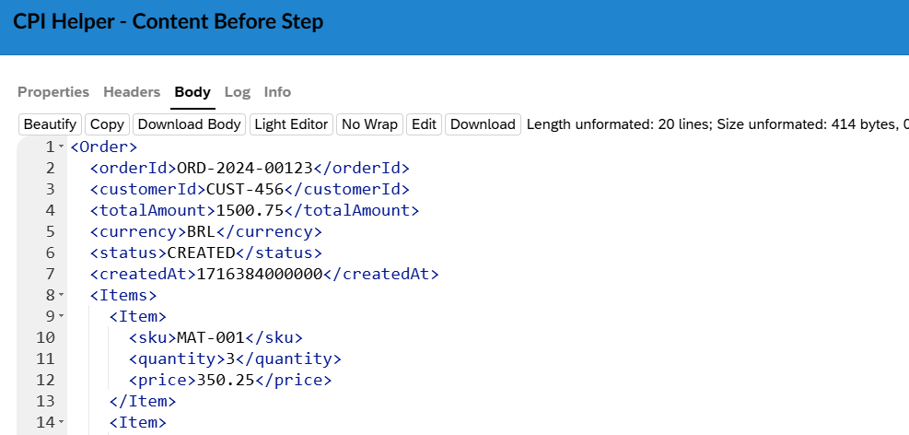Switch to Light Editor
909x435 pixels.
(292, 124)
